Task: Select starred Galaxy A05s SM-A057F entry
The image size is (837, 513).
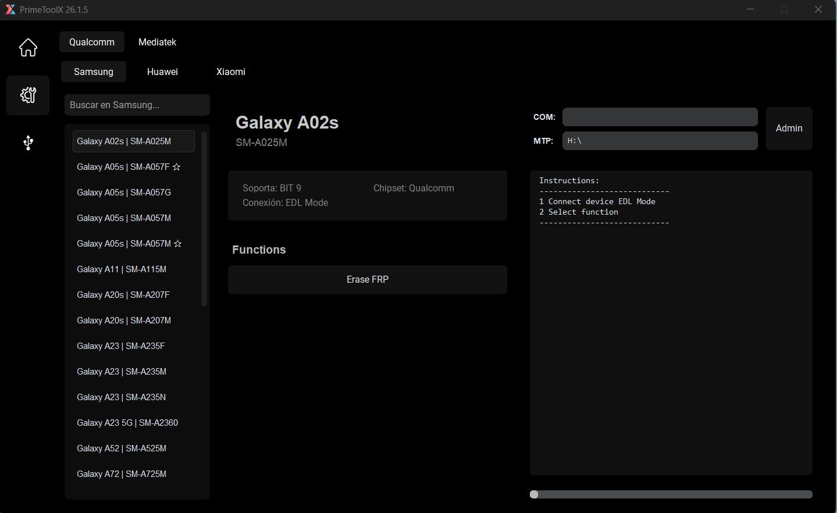Action: point(129,167)
